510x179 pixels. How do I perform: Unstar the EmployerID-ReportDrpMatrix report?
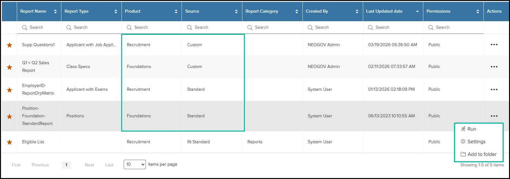click(9, 90)
